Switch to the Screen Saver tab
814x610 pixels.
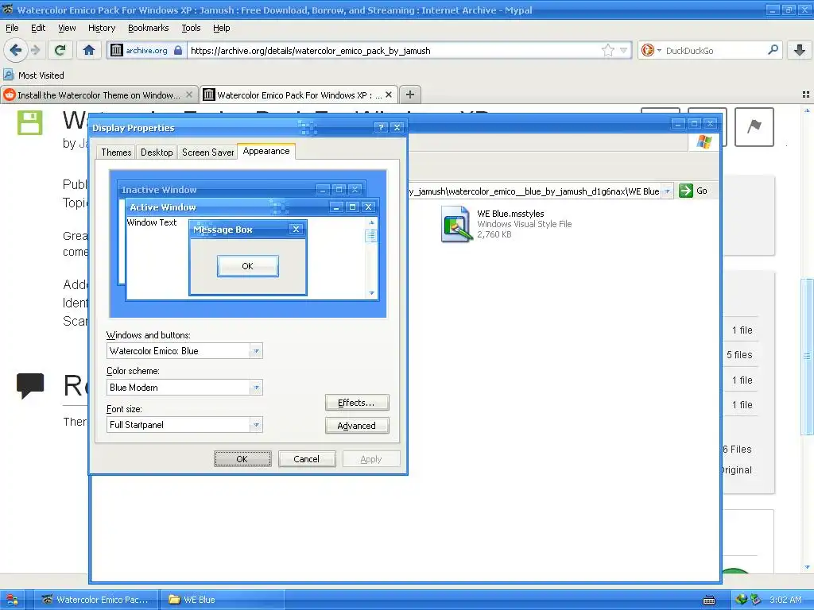207,152
